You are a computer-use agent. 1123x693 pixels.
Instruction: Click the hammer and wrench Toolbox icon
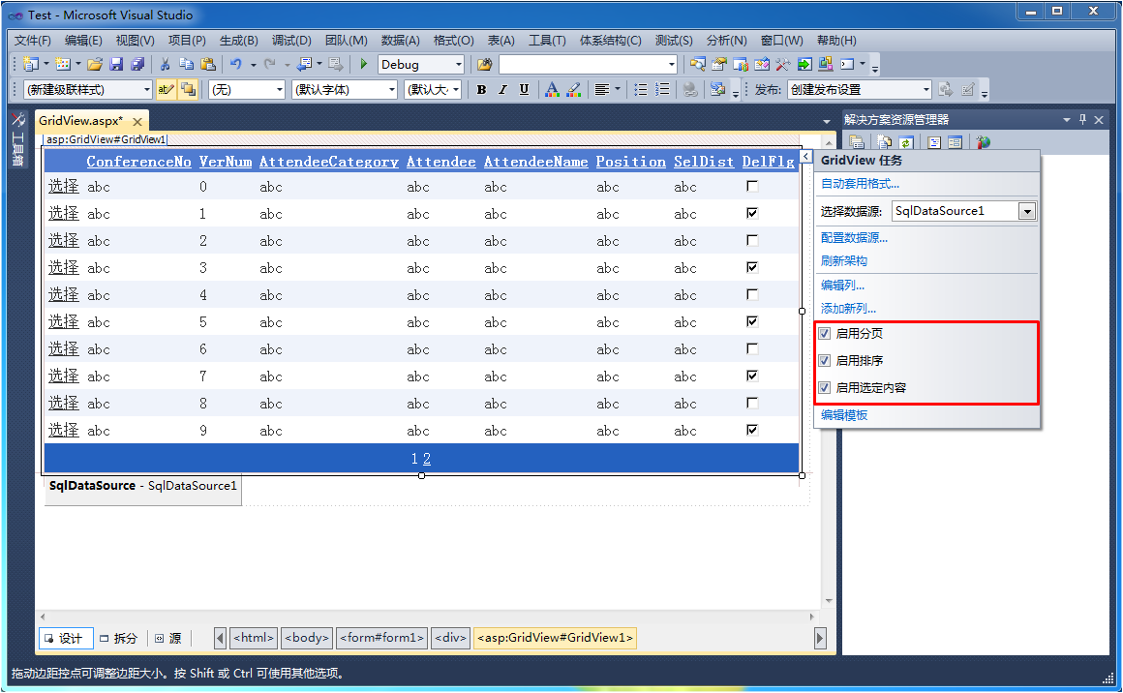click(x=783, y=65)
